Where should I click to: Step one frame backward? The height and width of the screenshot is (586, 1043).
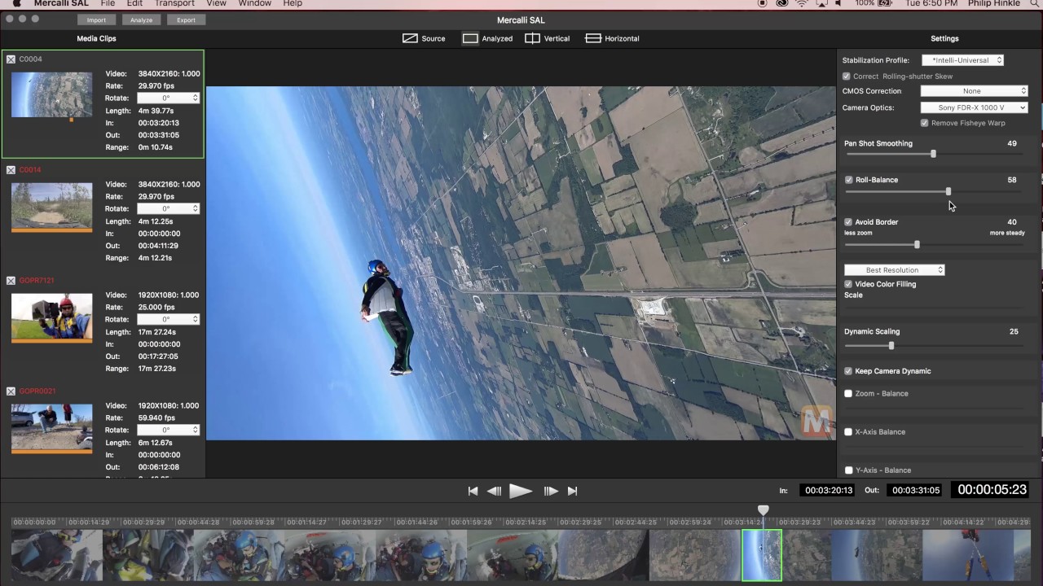click(494, 491)
